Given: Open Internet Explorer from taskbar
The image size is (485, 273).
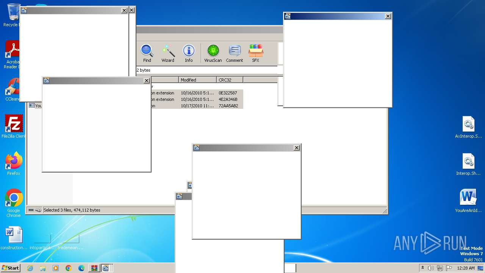Looking at the screenshot, I should (x=30, y=268).
